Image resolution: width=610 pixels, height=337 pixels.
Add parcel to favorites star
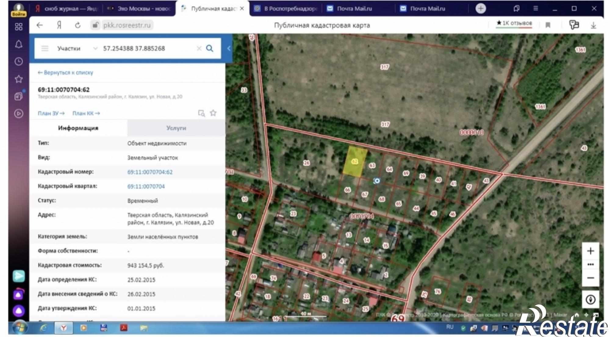213,113
